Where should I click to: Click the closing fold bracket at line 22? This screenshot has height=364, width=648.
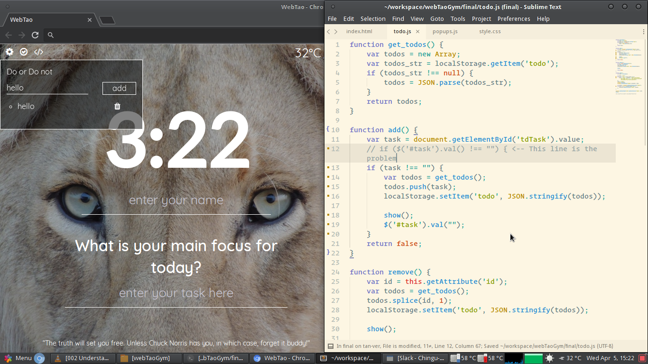(328, 252)
